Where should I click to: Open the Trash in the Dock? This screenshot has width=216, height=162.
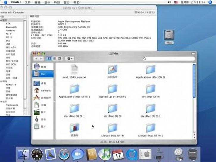pos(192,154)
